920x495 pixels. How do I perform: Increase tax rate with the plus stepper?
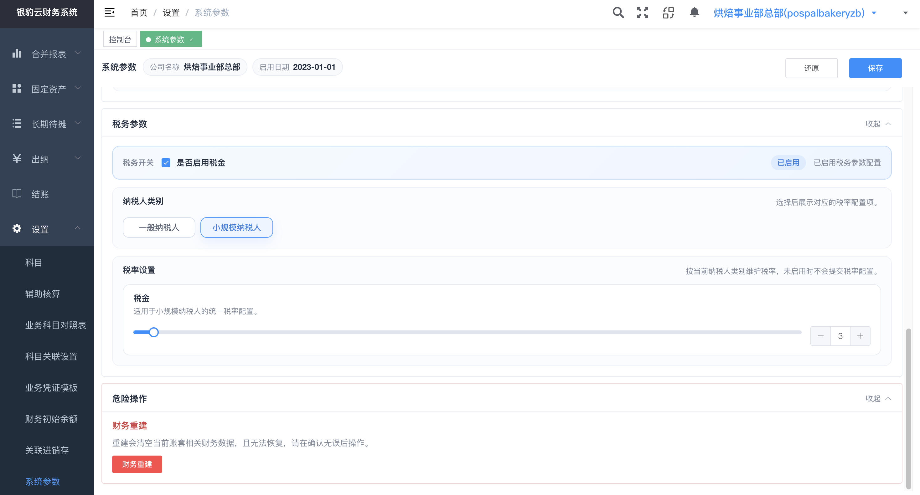click(860, 336)
